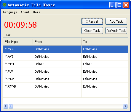Image resolution: width=131 pixels, height=112 pixels.
Task: Open the Language menu
Action: (x=10, y=12)
